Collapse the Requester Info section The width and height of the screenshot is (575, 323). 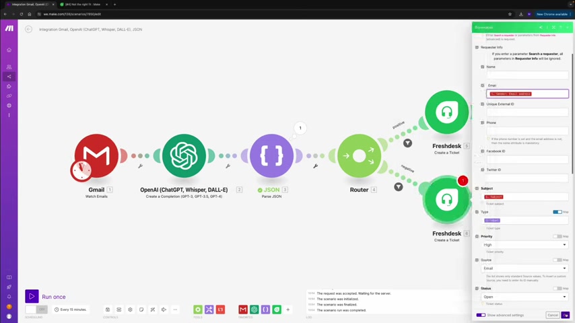click(477, 47)
